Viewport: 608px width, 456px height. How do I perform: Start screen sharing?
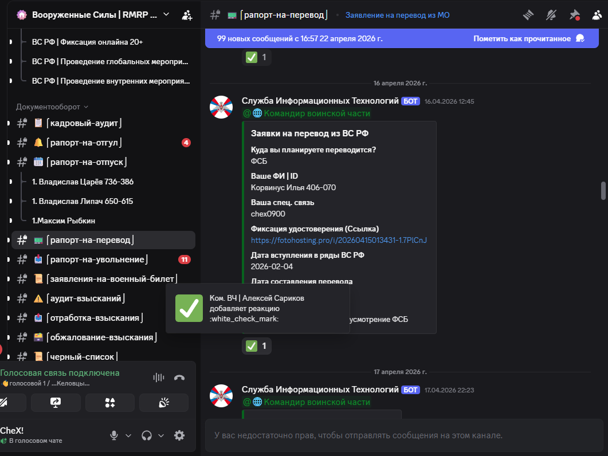(x=56, y=403)
